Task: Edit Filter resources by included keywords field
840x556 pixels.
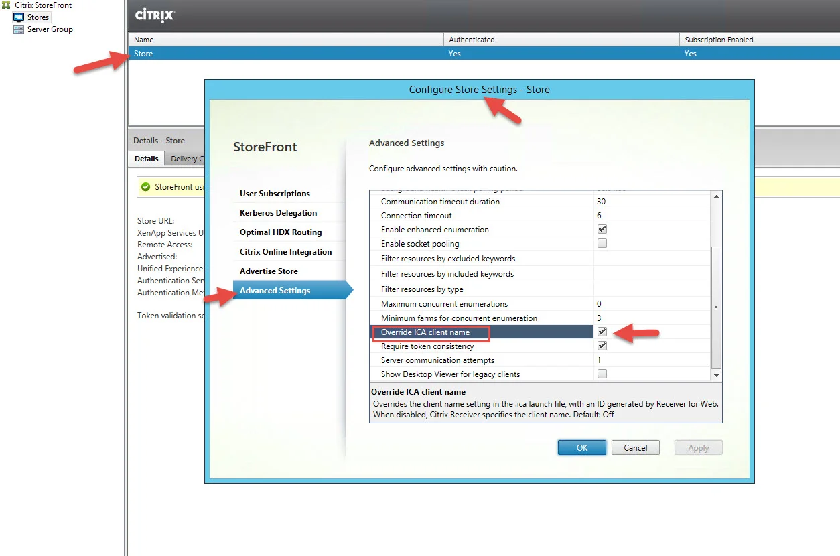Action: (652, 274)
